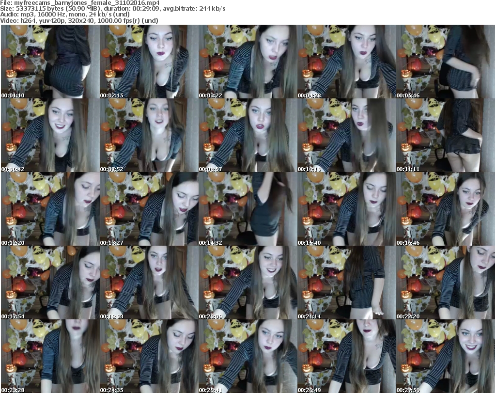Image resolution: width=496 pixels, height=393 pixels.
Task: Click the 00:05:46 frame thumbnail
Action: point(445,62)
